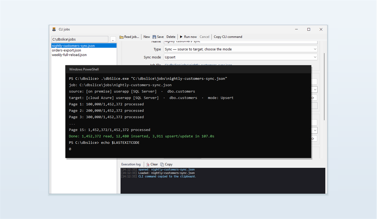Create a New job from the toolbar

(x=147, y=37)
